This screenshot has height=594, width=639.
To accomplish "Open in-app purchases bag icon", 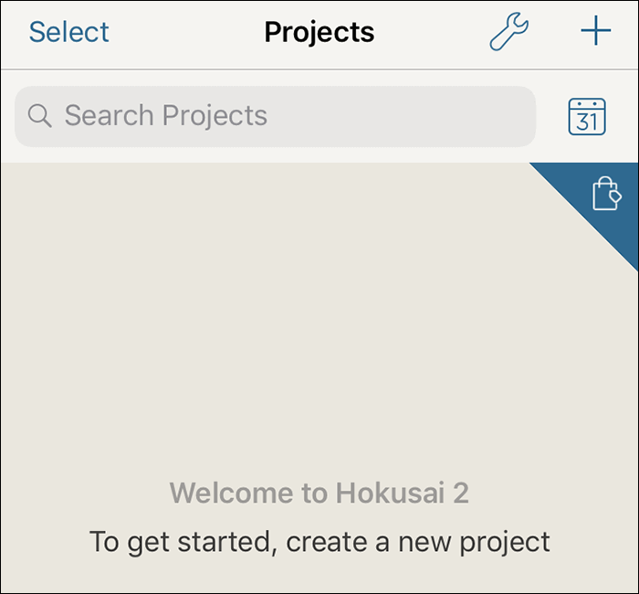I will [x=606, y=193].
